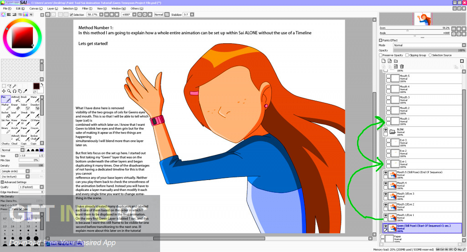Open the Selection menu
Screen dimensions: 467x252
pos(70,9)
